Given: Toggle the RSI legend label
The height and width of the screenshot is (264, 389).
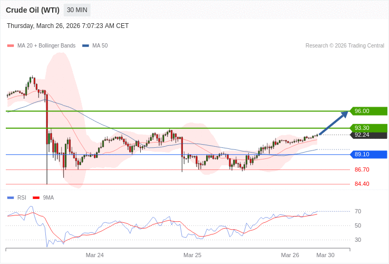Looking at the screenshot, I should click(22, 198).
